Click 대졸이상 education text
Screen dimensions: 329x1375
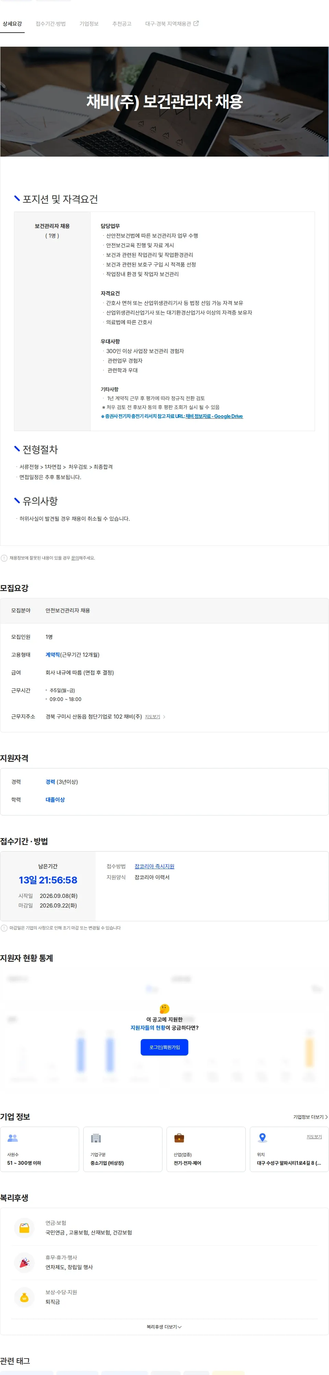coord(56,800)
